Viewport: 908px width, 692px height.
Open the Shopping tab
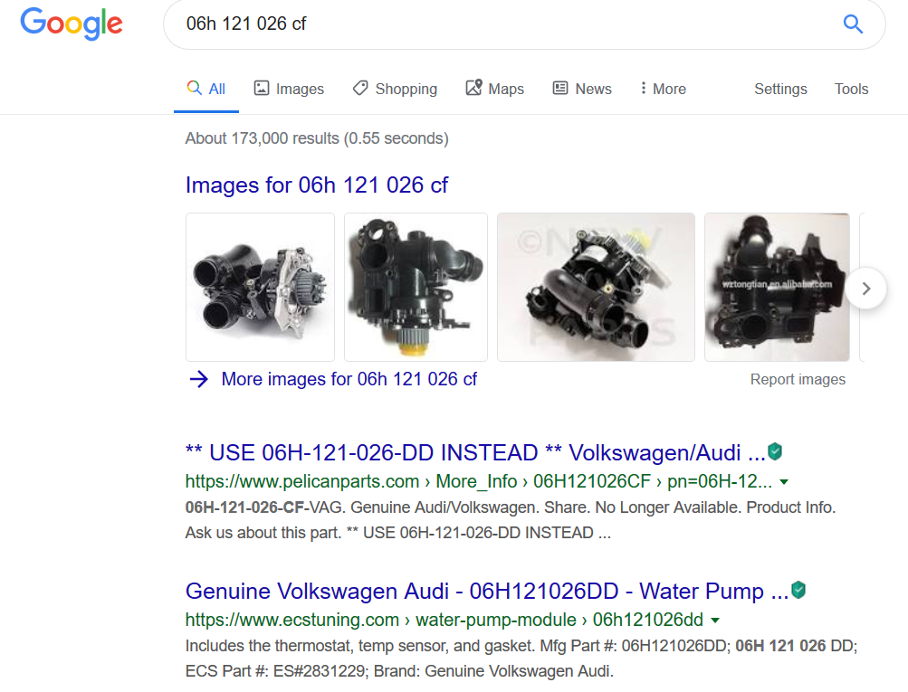pyautogui.click(x=395, y=89)
